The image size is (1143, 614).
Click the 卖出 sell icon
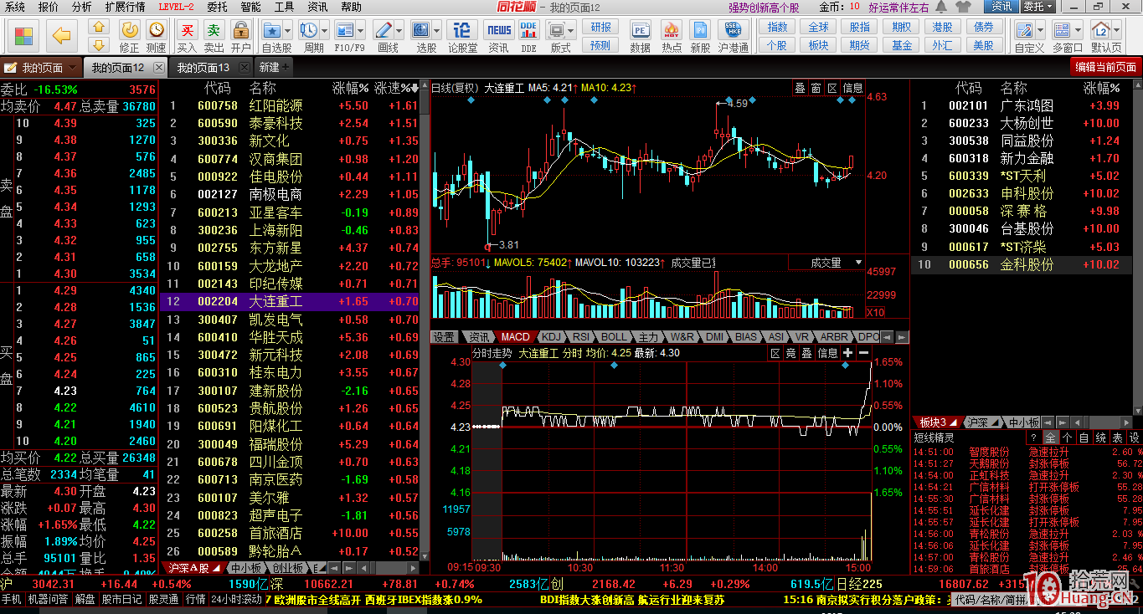[x=214, y=31]
